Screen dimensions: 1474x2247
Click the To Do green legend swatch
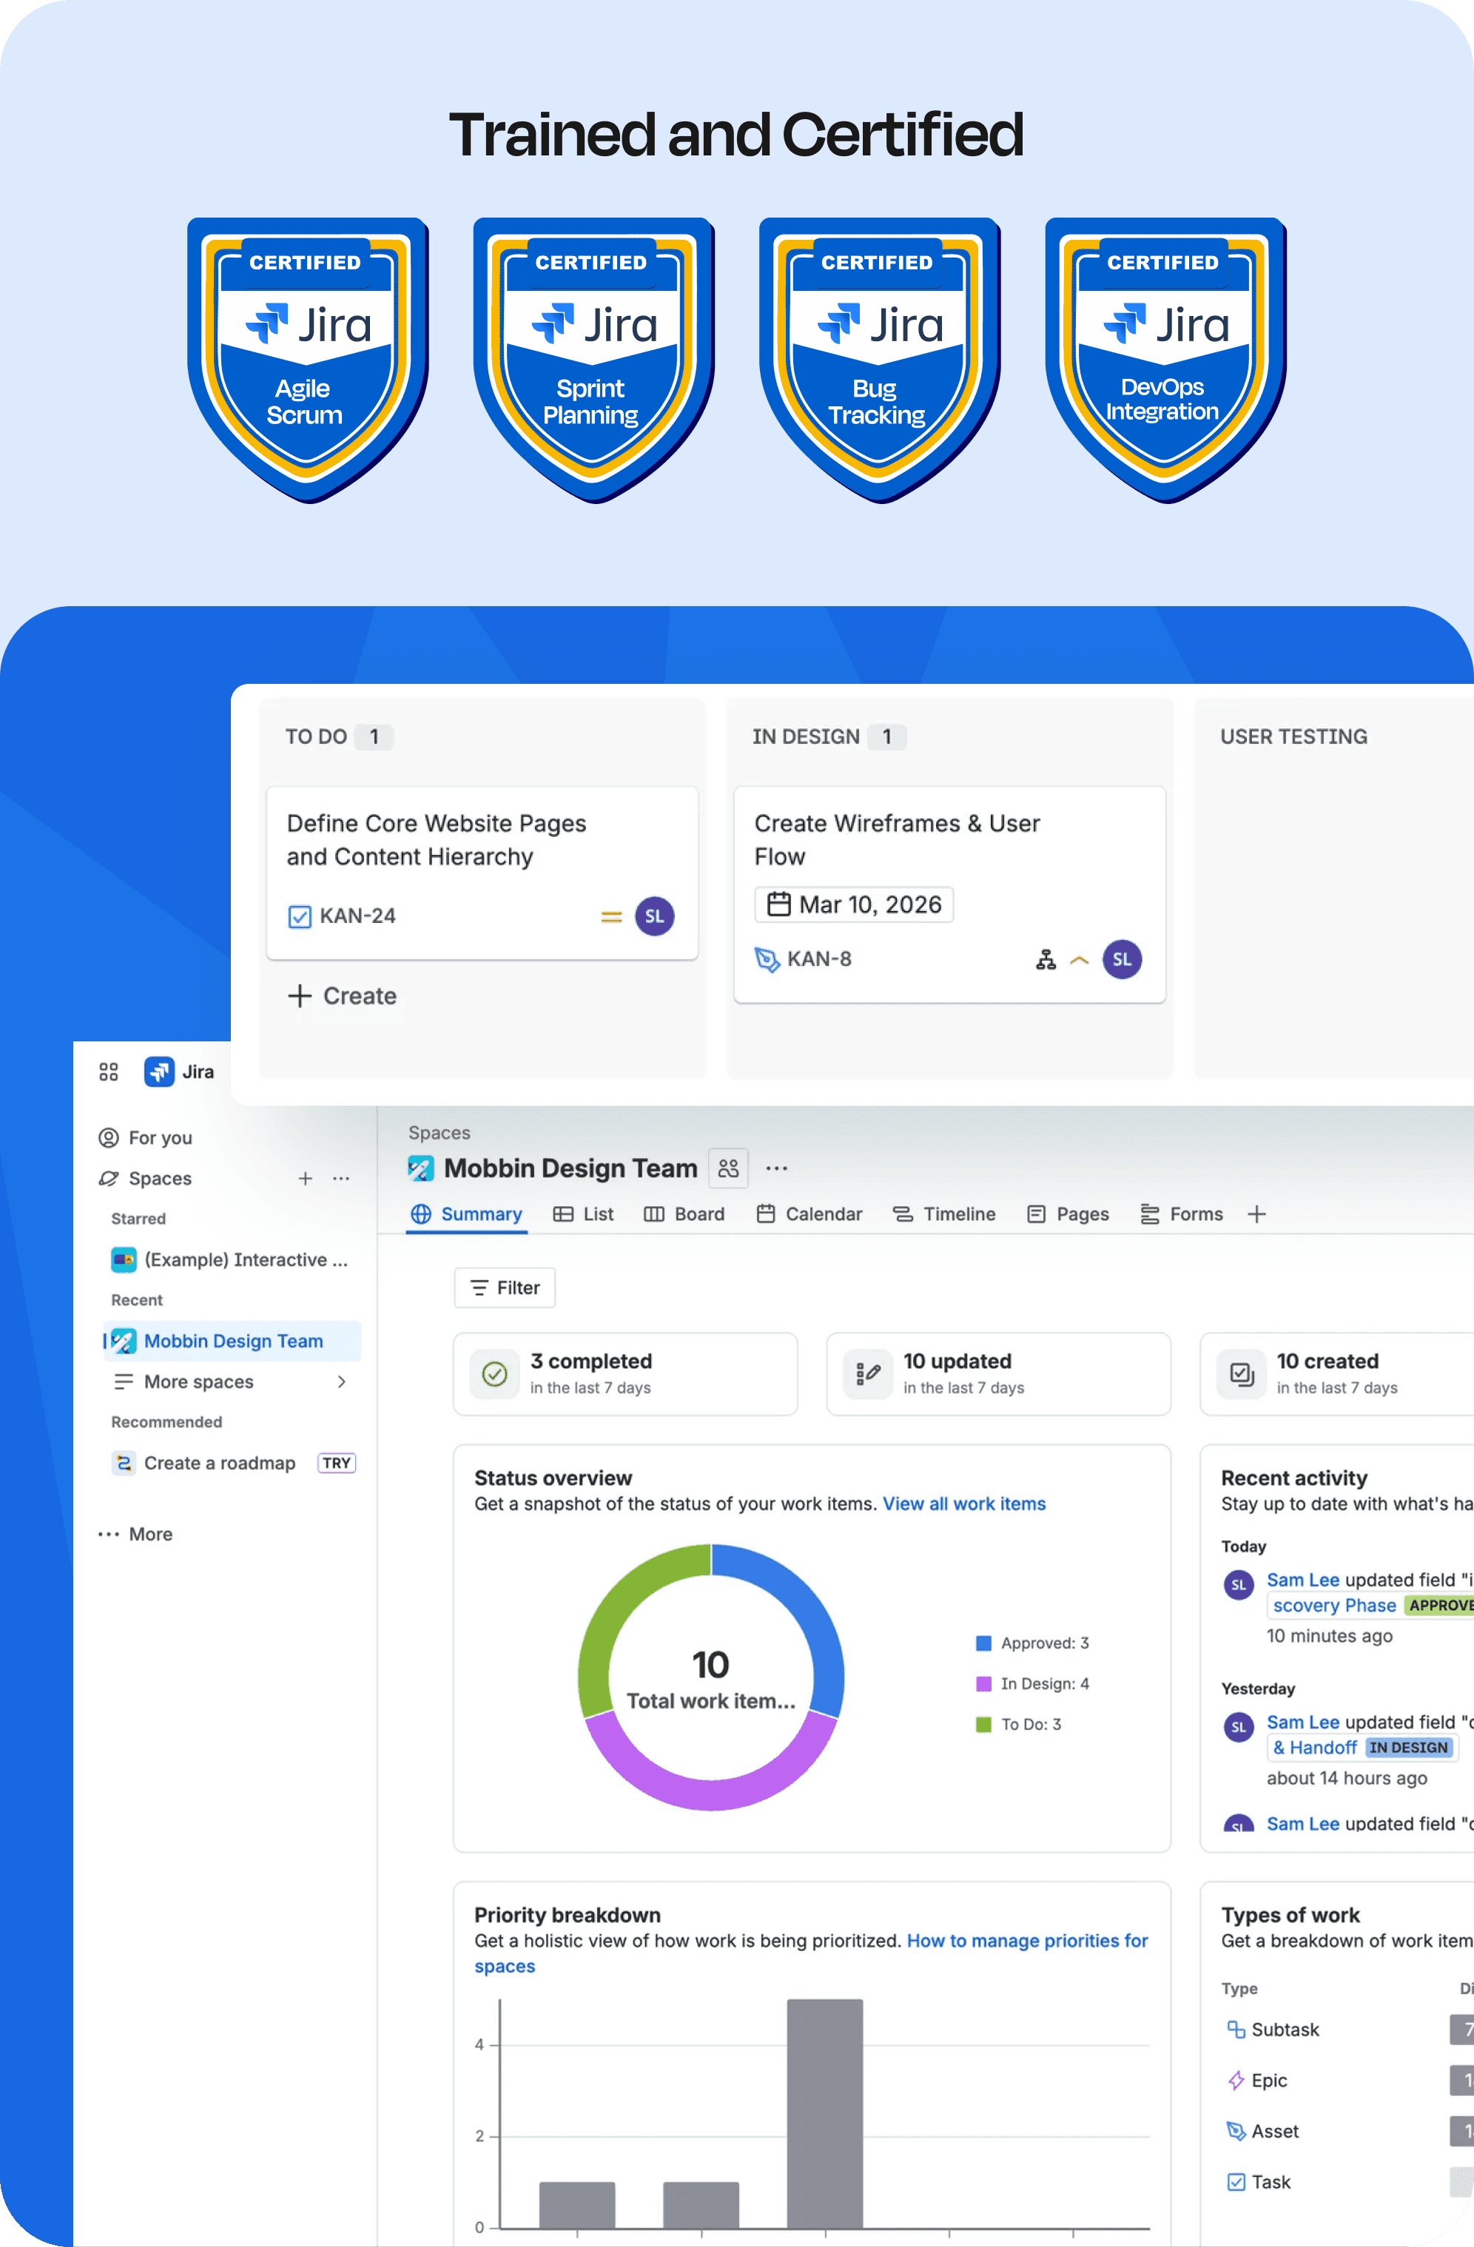point(983,1724)
